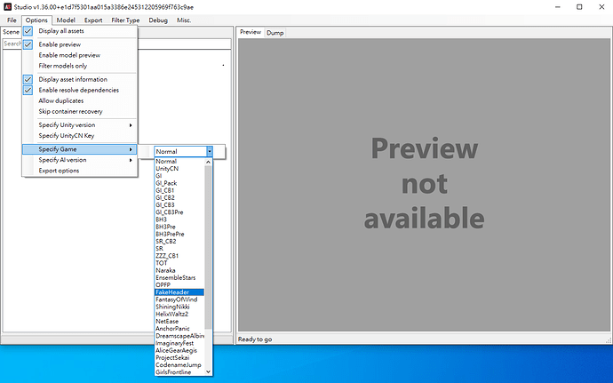
Task: Switch to the Scene tab
Action: pyautogui.click(x=12, y=32)
